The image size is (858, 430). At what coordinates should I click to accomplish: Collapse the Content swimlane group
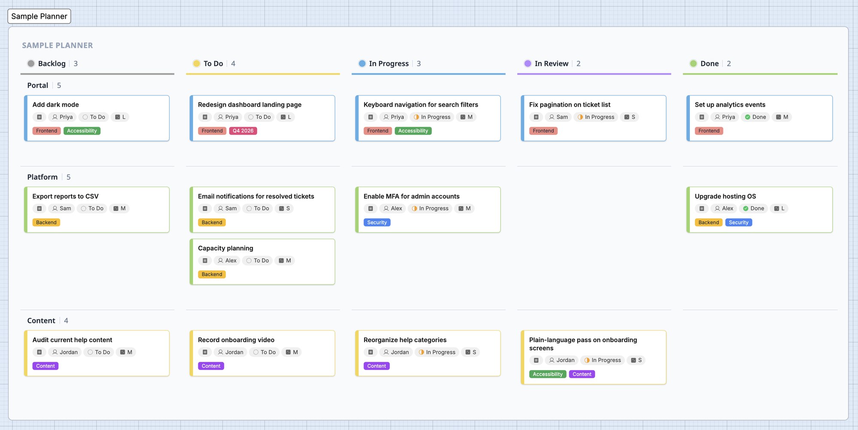point(41,321)
